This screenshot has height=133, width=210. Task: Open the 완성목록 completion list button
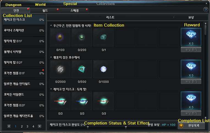click(x=191, y=126)
